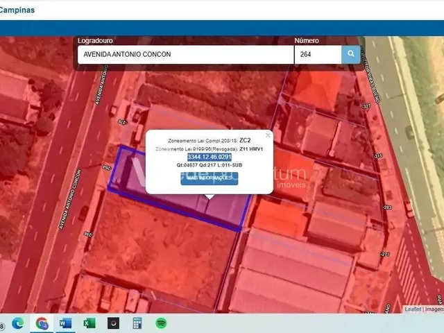The image size is (444, 333).
Task: Open the Calculator from the taskbar
Action: pos(137,323)
